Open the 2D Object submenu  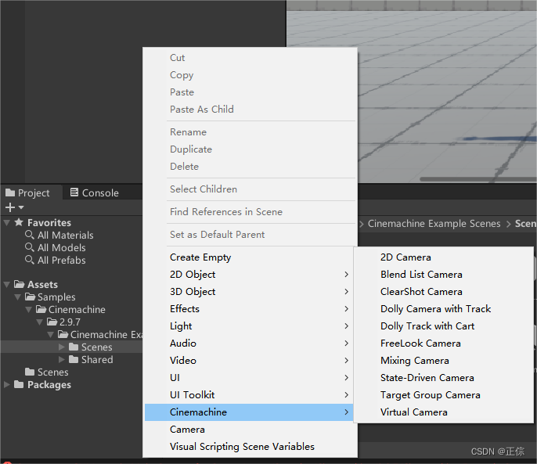(250, 275)
